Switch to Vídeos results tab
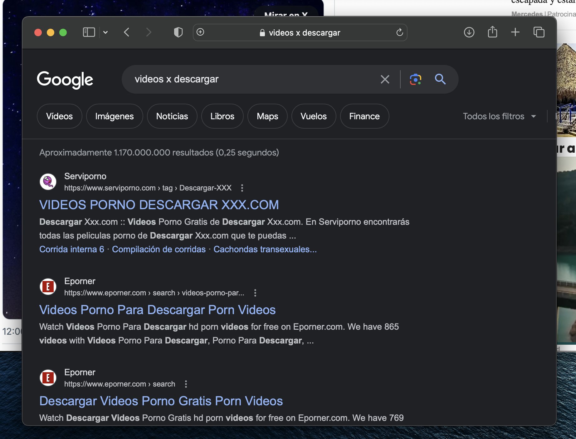The height and width of the screenshot is (439, 576). coord(59,116)
